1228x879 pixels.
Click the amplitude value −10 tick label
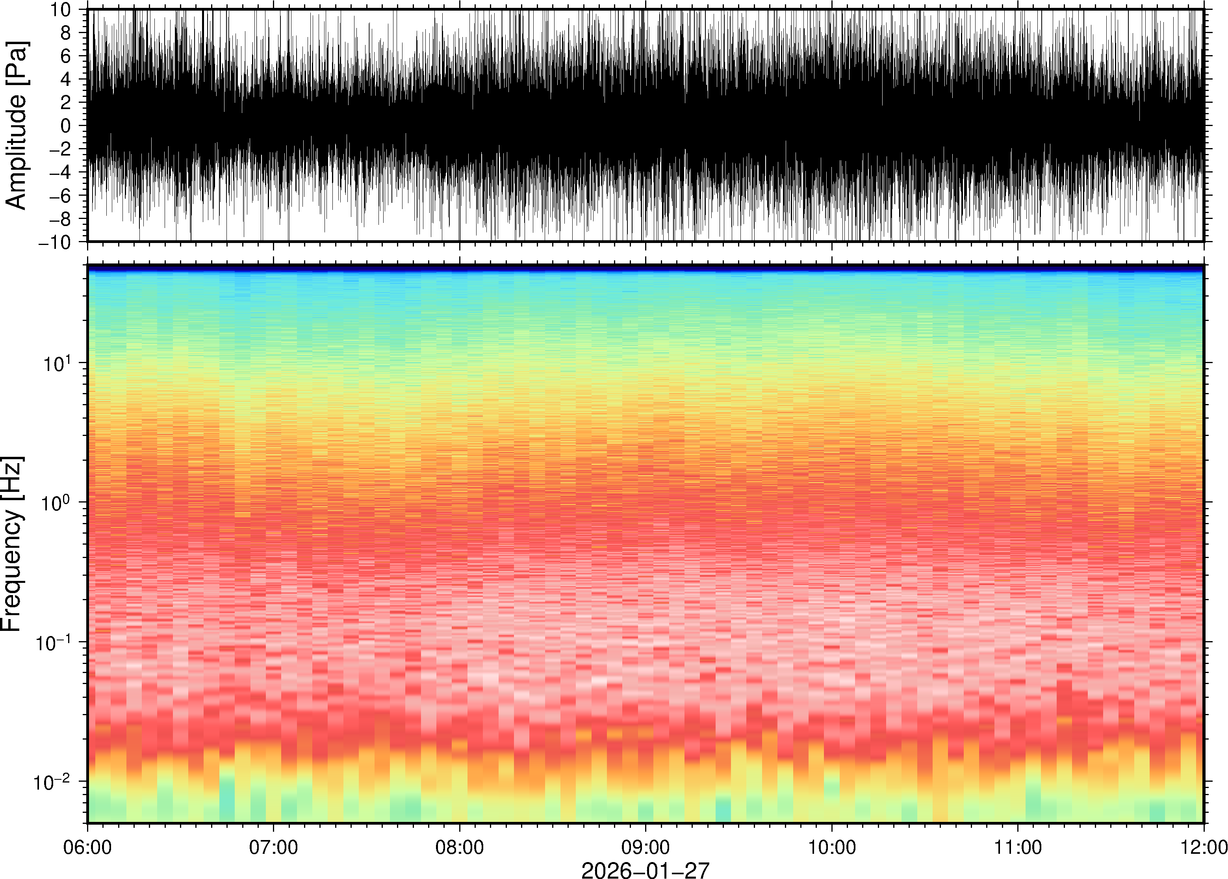[x=55, y=242]
